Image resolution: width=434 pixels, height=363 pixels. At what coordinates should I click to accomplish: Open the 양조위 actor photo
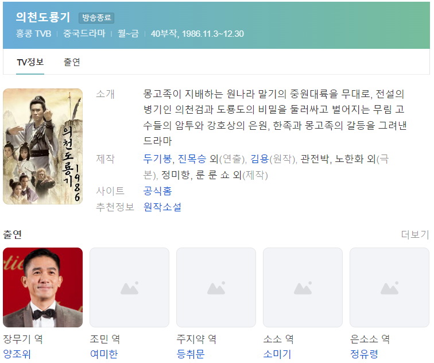point(42,287)
